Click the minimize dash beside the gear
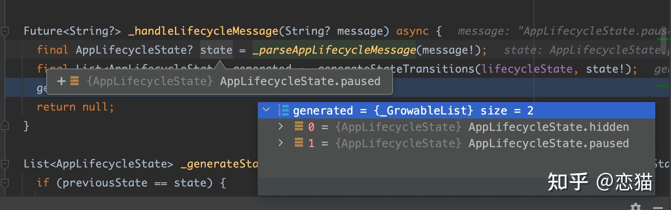Screen dimensions: 671x210 tap(658, 207)
